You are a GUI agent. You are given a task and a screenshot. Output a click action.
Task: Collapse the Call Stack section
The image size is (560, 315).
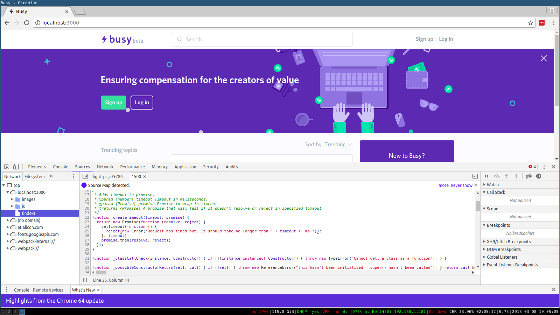[484, 192]
